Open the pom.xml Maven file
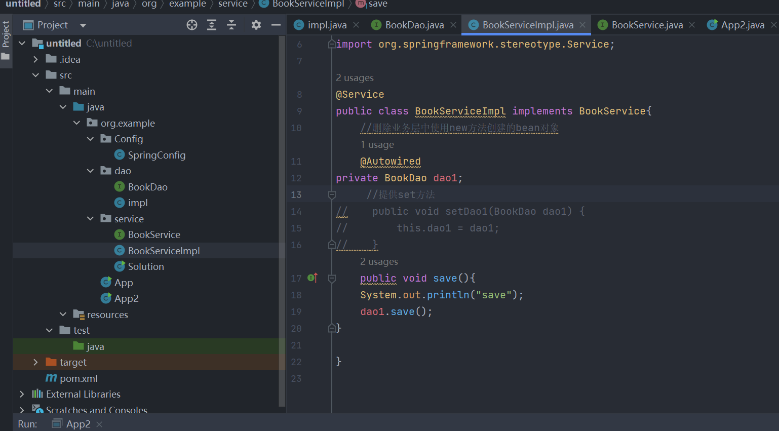The image size is (779, 431). [x=78, y=378]
